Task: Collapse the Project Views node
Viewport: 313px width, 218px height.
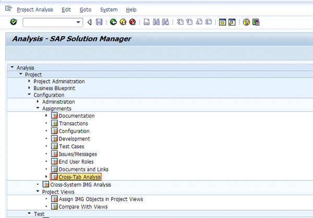Action: [x=38, y=191]
